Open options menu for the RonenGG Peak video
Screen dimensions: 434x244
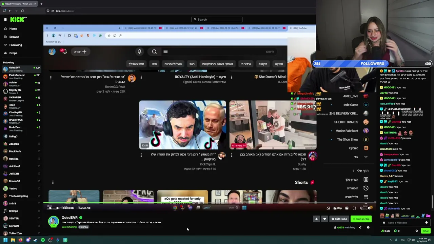pos(51,78)
